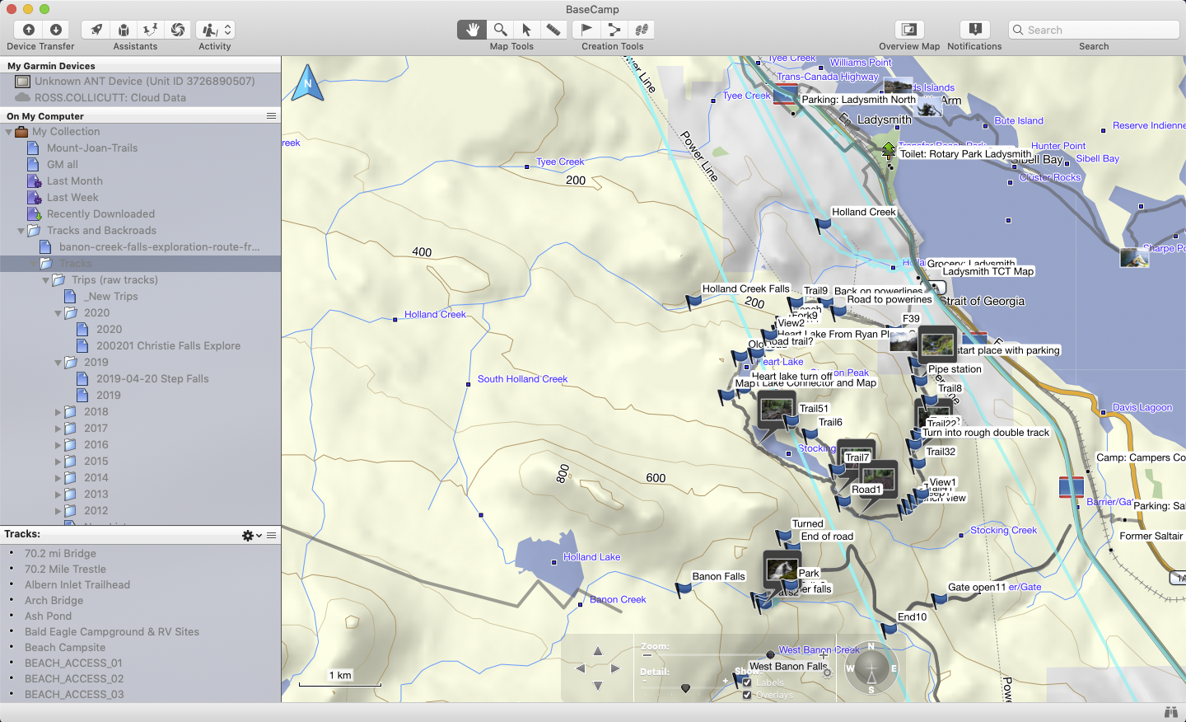Expand the 2018 folder in library
The width and height of the screenshot is (1186, 722).
(x=58, y=412)
